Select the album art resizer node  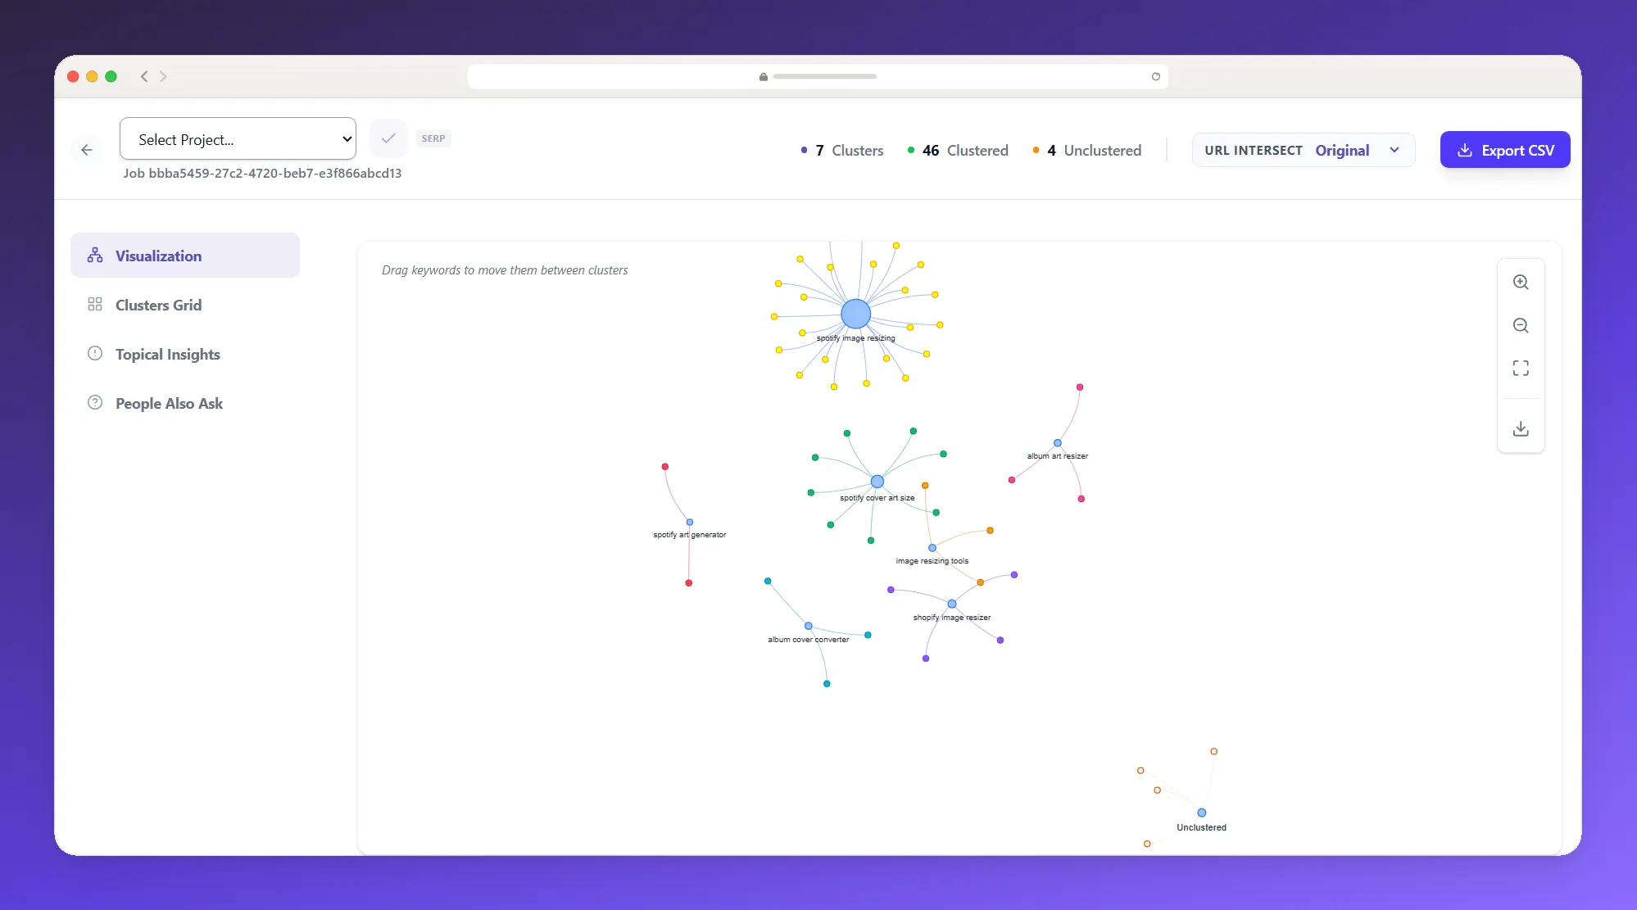coord(1058,443)
